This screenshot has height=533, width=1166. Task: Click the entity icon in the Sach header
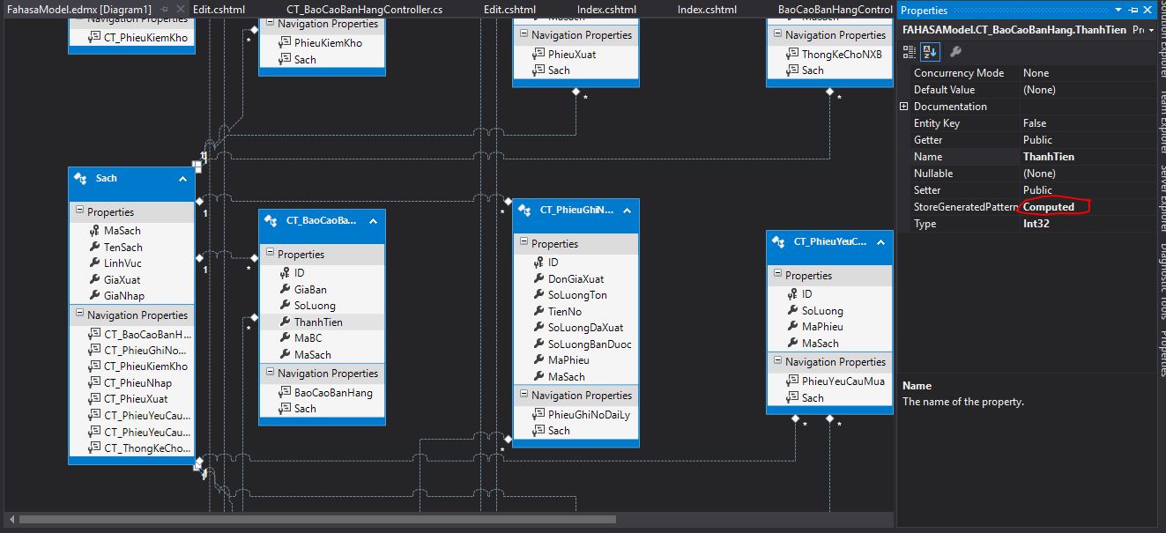pos(80,178)
